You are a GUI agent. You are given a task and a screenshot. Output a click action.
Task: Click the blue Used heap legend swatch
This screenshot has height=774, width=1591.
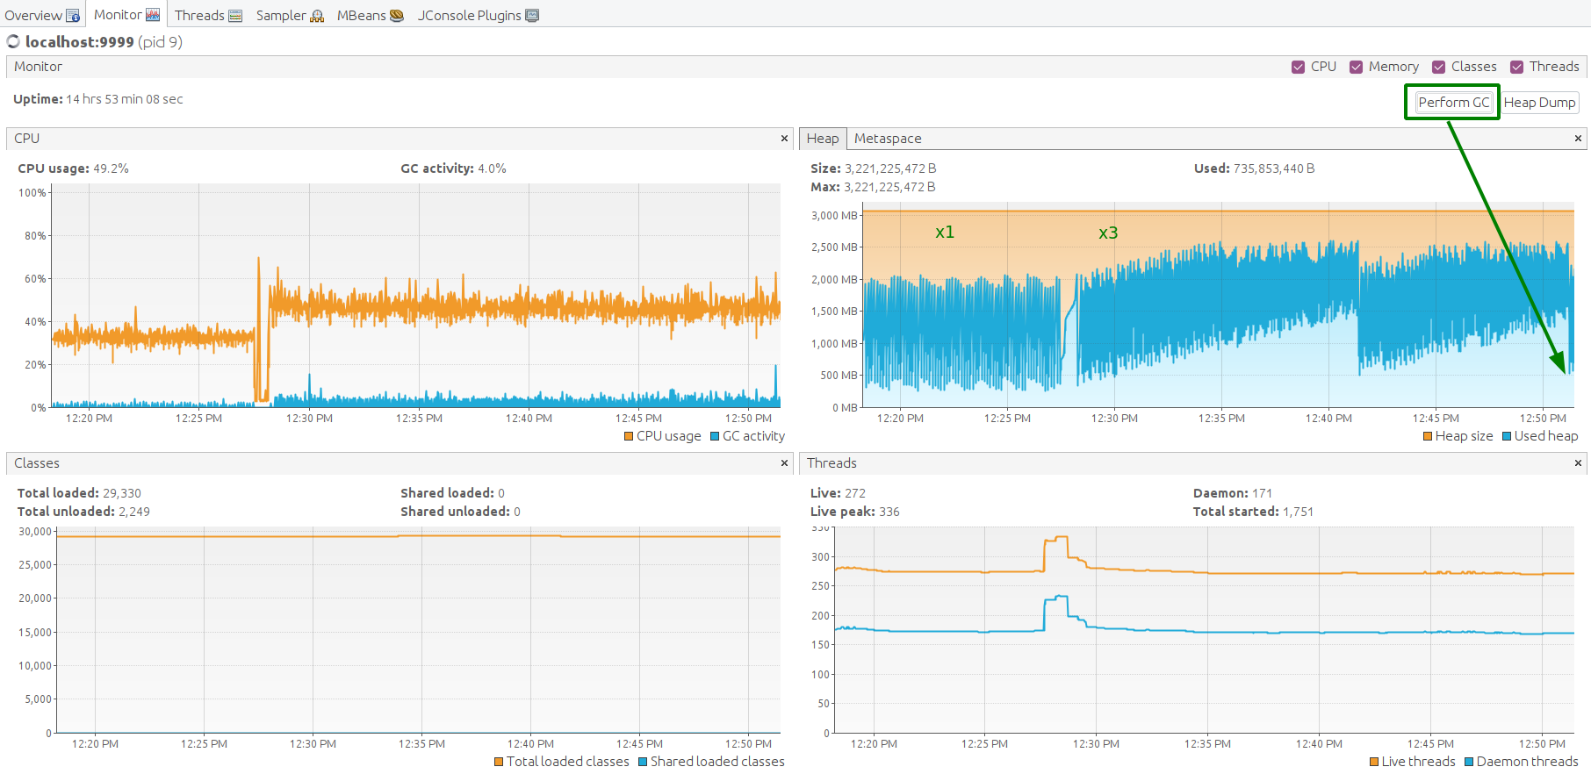1507,436
